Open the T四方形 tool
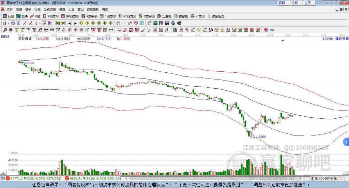This screenshot has height=188, width=349. pos(108,16)
